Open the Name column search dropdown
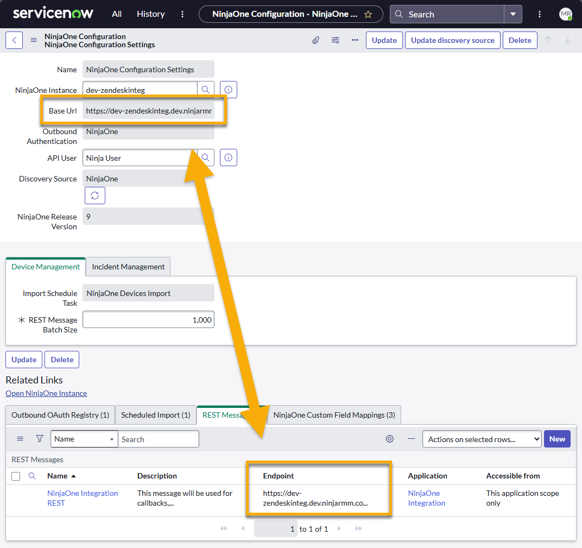This screenshot has width=582, height=548. pos(84,438)
